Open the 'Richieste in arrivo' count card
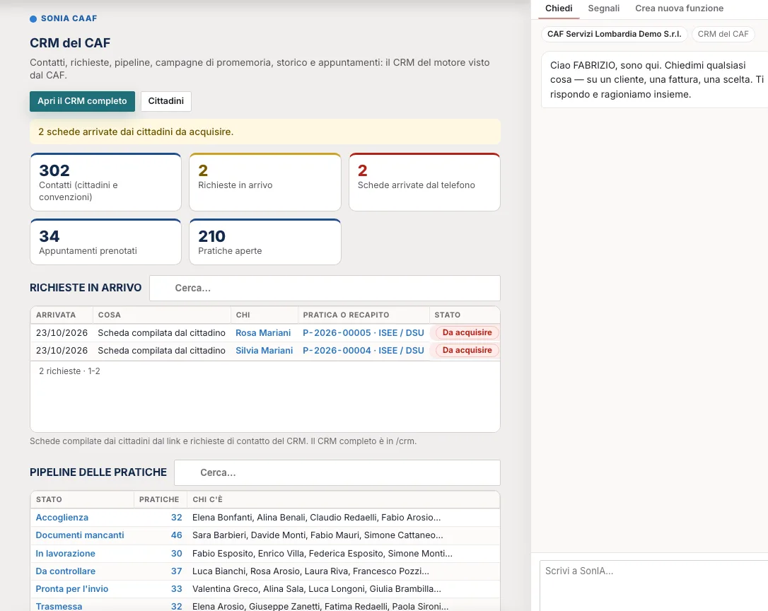The height and width of the screenshot is (611, 768). (x=265, y=182)
